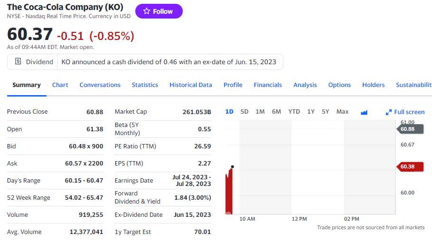This screenshot has width=432, height=243.
Task: Click 52 Week Range 54.02 - 65.47
Action: click(x=84, y=198)
